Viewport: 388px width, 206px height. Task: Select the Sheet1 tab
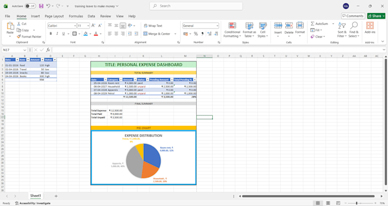pyautogui.click(x=35, y=196)
